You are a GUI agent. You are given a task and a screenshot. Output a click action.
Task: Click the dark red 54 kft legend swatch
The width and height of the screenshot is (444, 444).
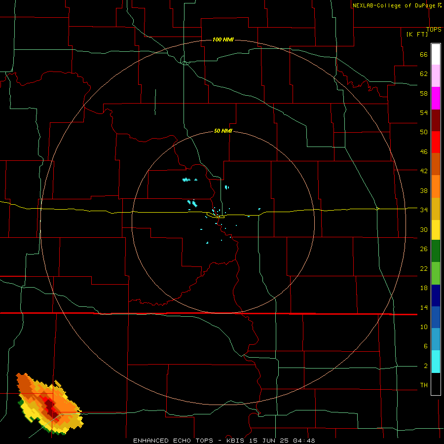tap(436, 121)
